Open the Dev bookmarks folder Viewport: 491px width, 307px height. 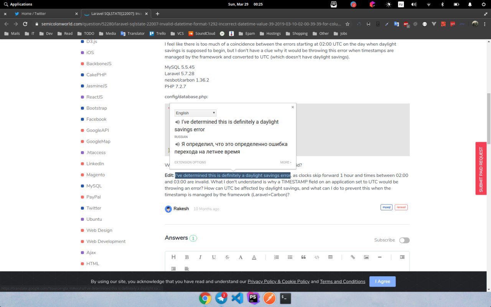coord(46,33)
